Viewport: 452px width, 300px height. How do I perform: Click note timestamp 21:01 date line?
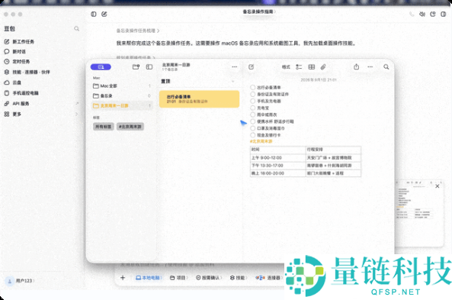[x=319, y=79]
